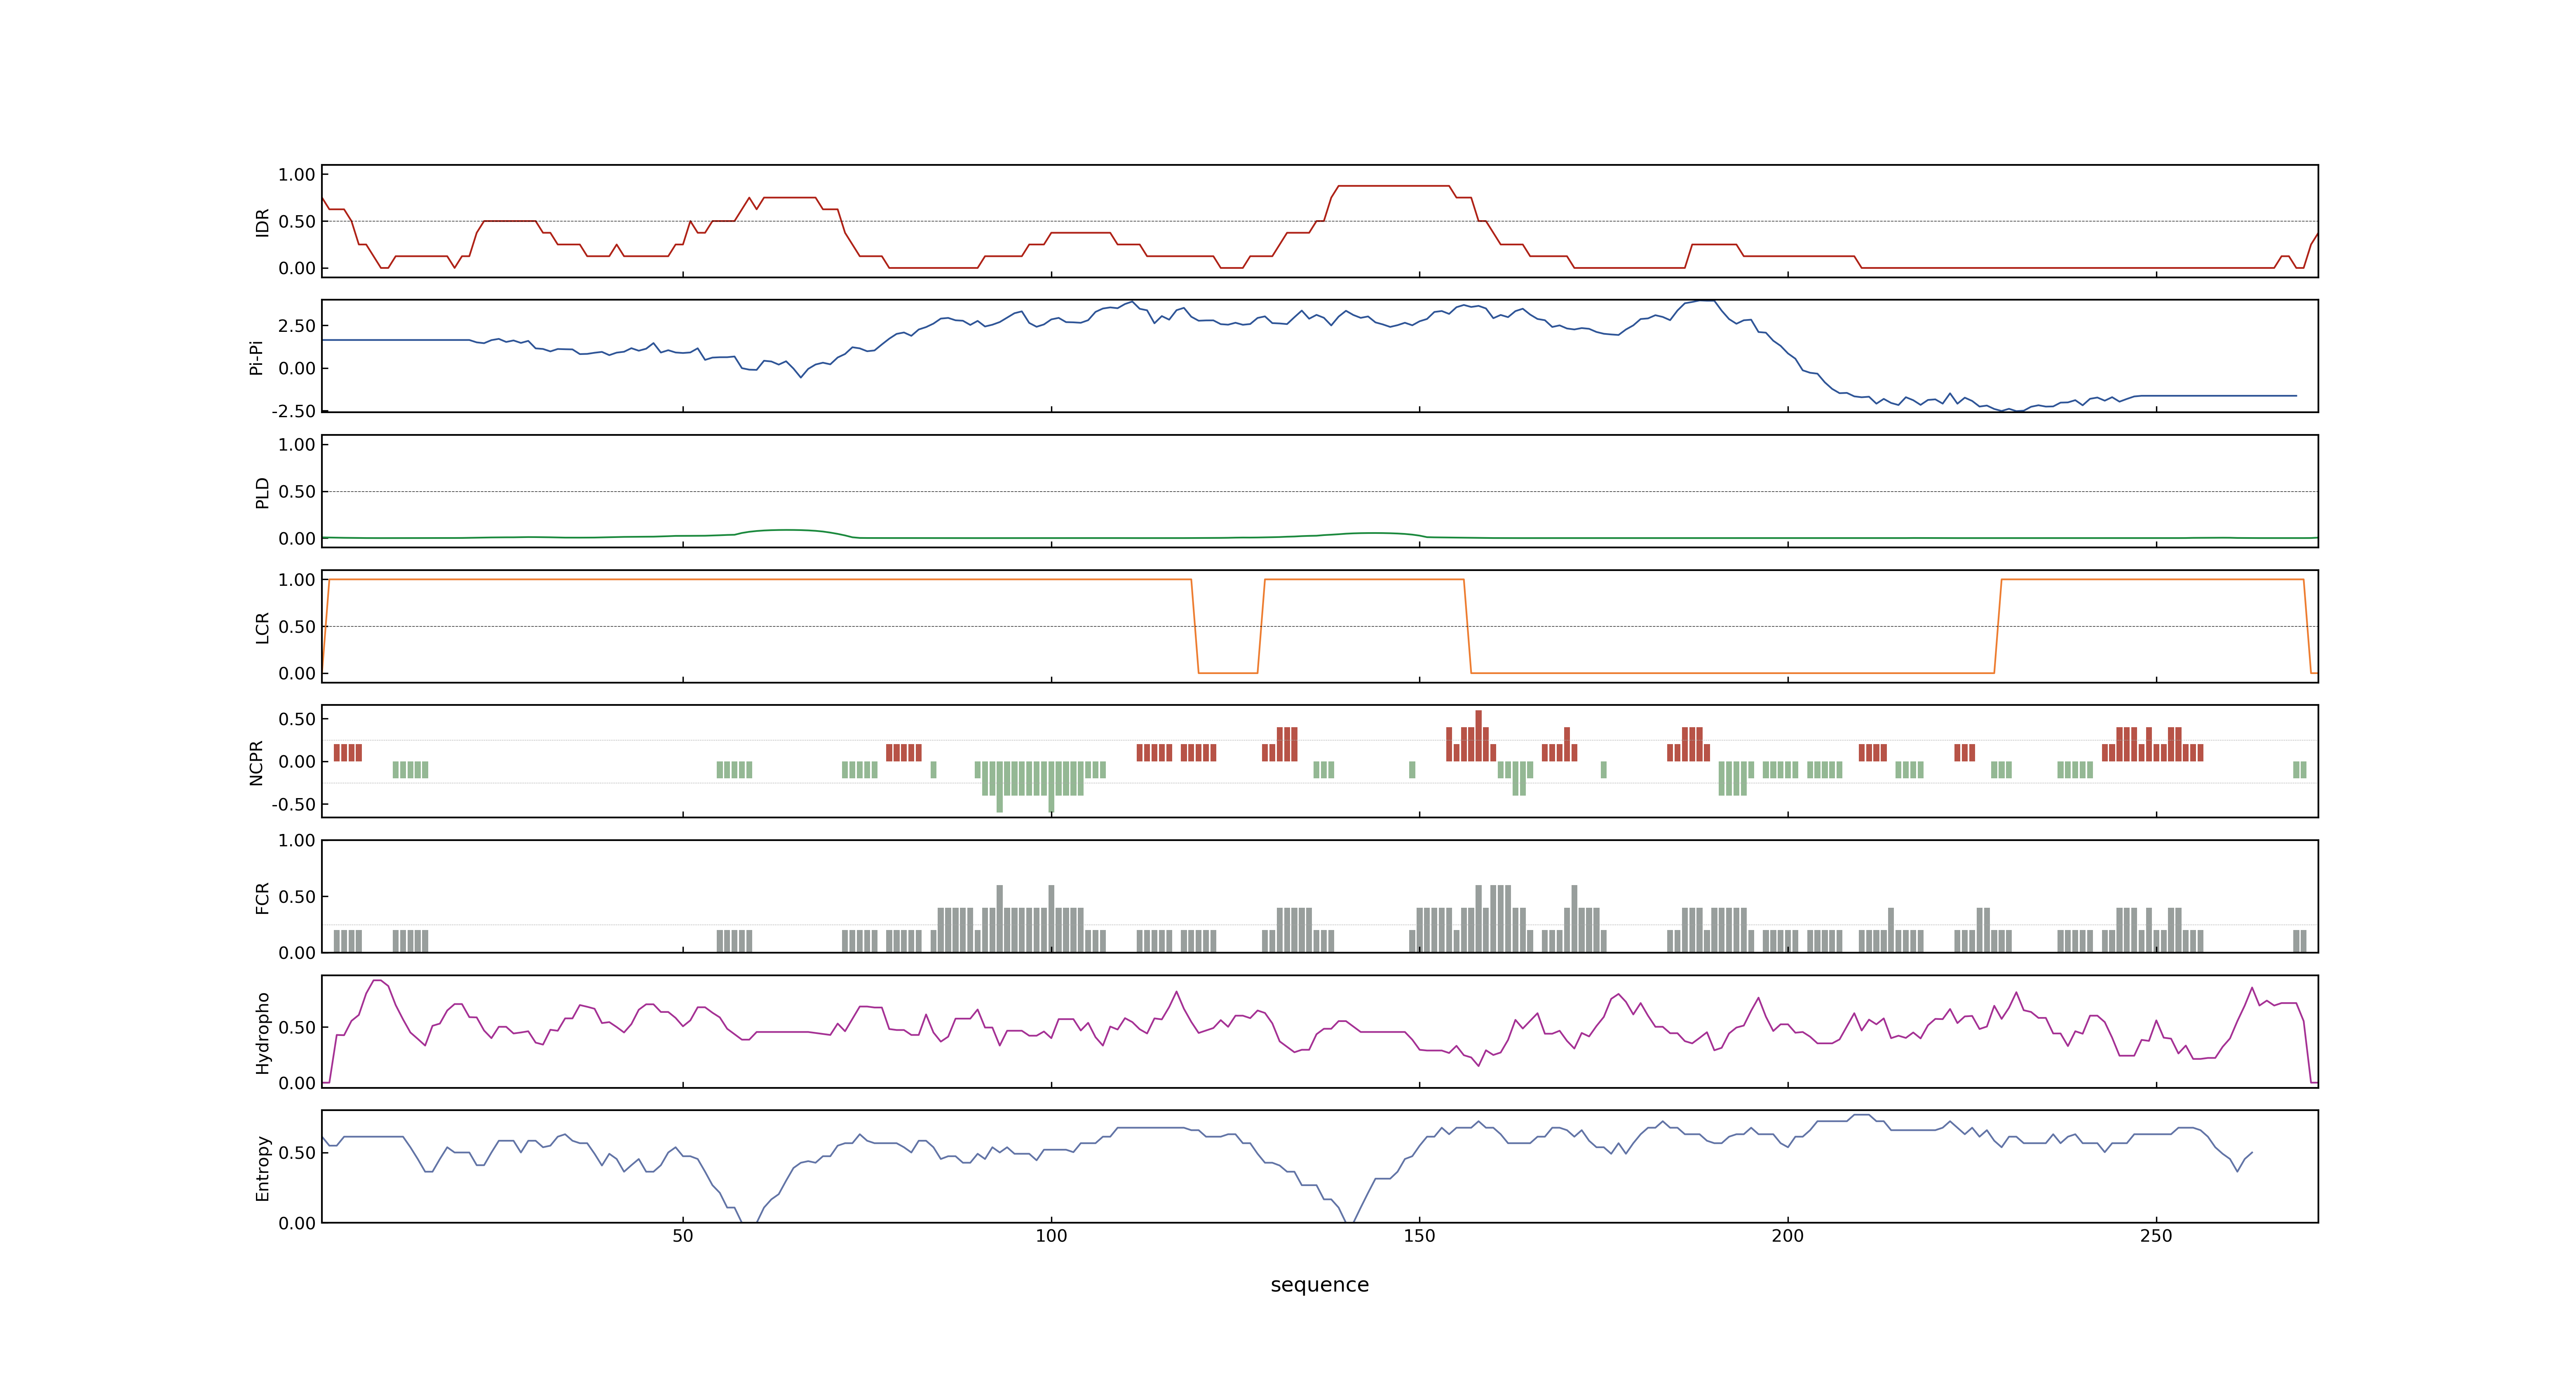
Task: Click the NCPR panel axis label
Action: point(256,763)
